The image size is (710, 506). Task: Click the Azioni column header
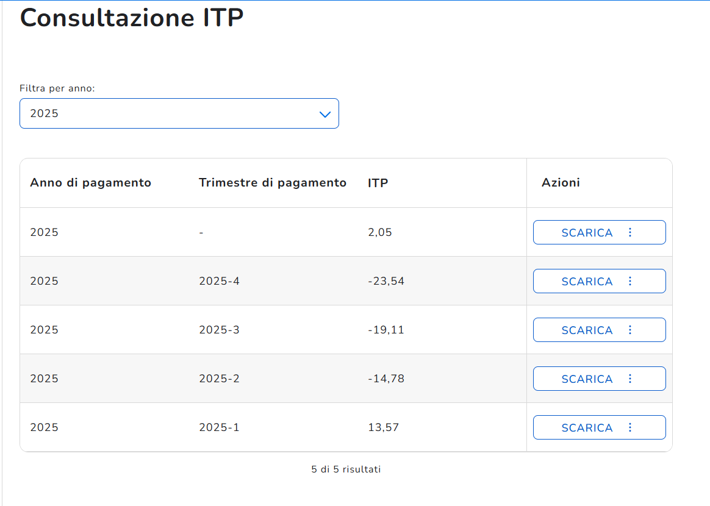click(561, 183)
